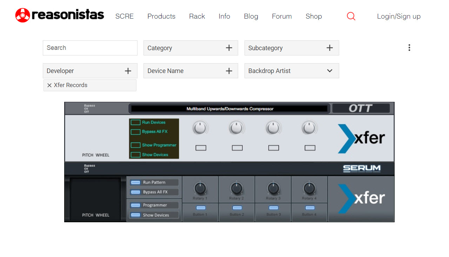The image size is (449, 257).
Task: Open the Shop link
Action: (314, 16)
